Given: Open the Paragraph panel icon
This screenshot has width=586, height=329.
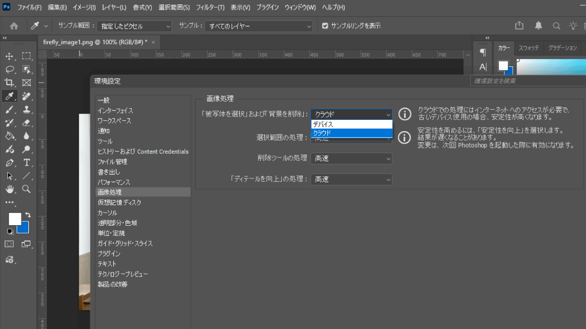Looking at the screenshot, I should point(482,52).
